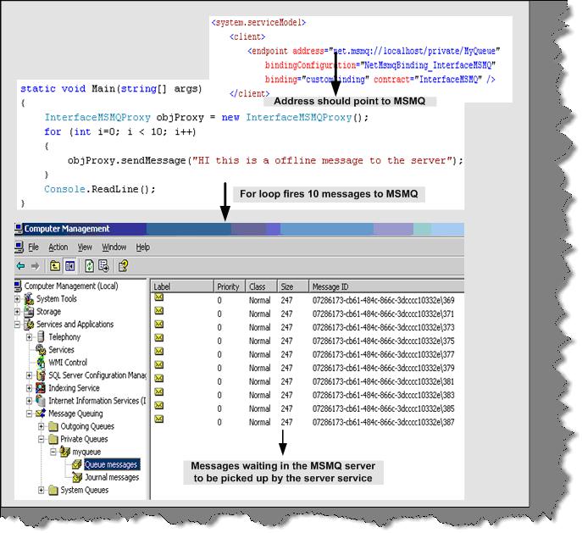
Task: Click the Help toolbar icon
Action: click(x=123, y=266)
